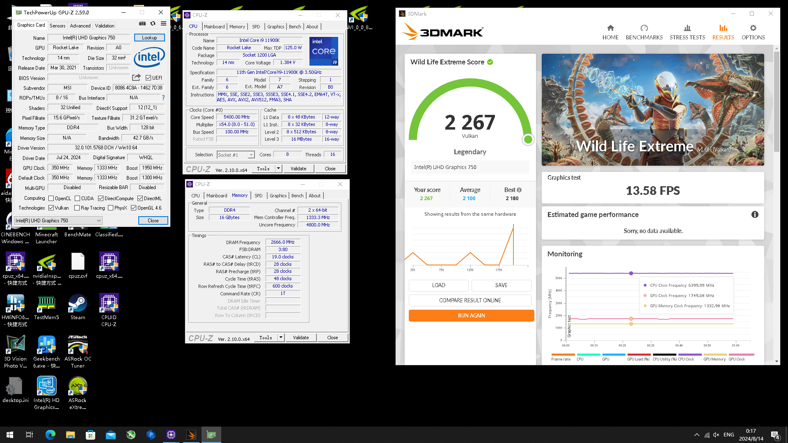Click GPU-Z Lookup button
Image resolution: width=788 pixels, height=443 pixels.
[x=149, y=37]
